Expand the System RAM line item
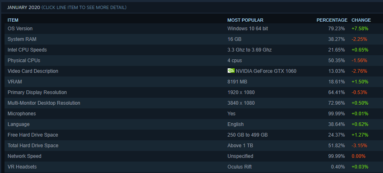The height and width of the screenshot is (173, 383). [x=21, y=39]
